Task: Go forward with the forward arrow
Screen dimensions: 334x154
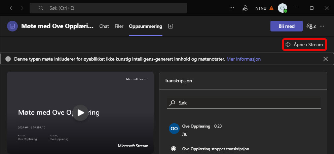Action: [22, 8]
